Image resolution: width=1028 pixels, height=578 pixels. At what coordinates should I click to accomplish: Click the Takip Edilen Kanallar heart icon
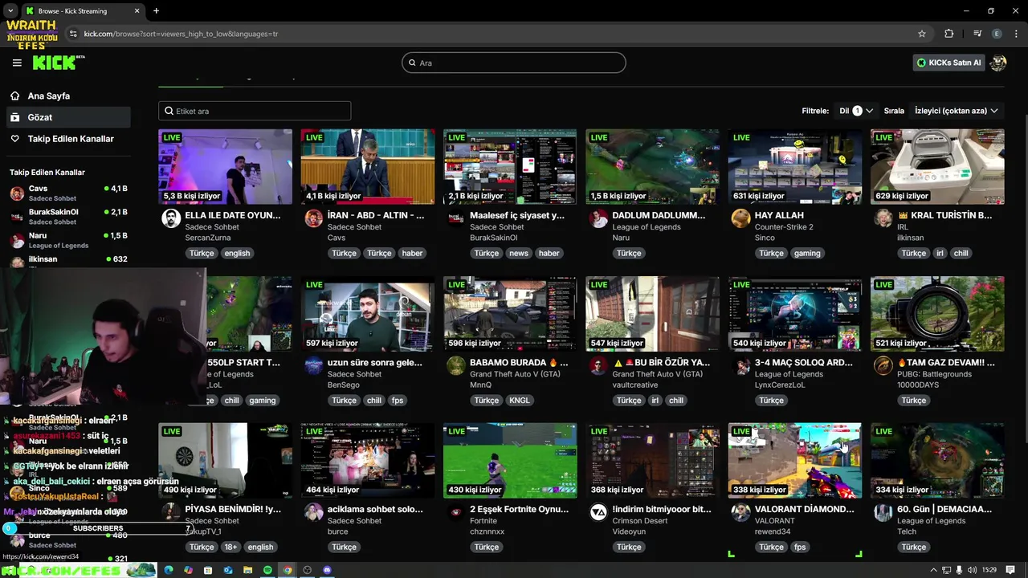pyautogui.click(x=15, y=139)
